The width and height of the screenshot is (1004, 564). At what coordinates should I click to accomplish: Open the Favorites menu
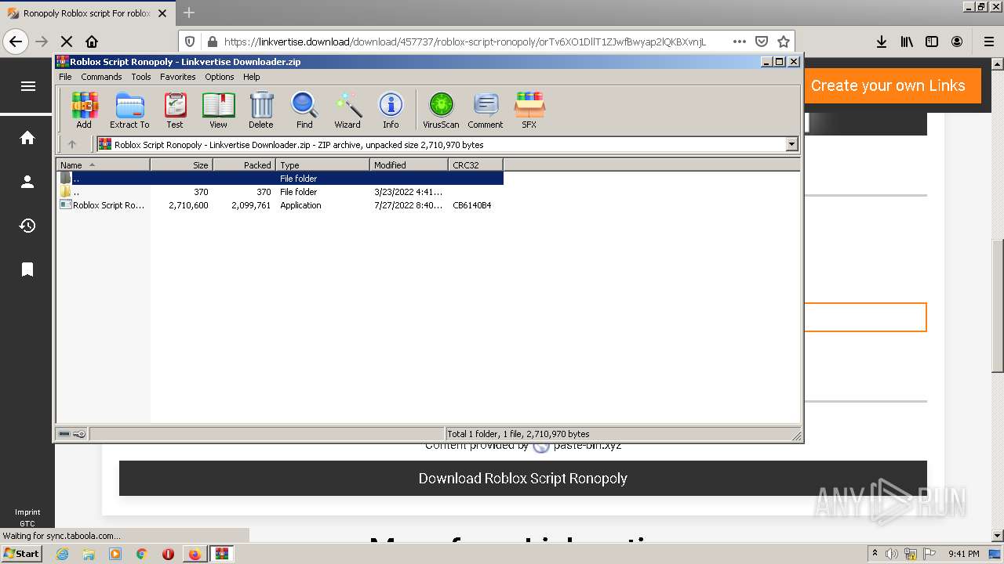tap(178, 77)
